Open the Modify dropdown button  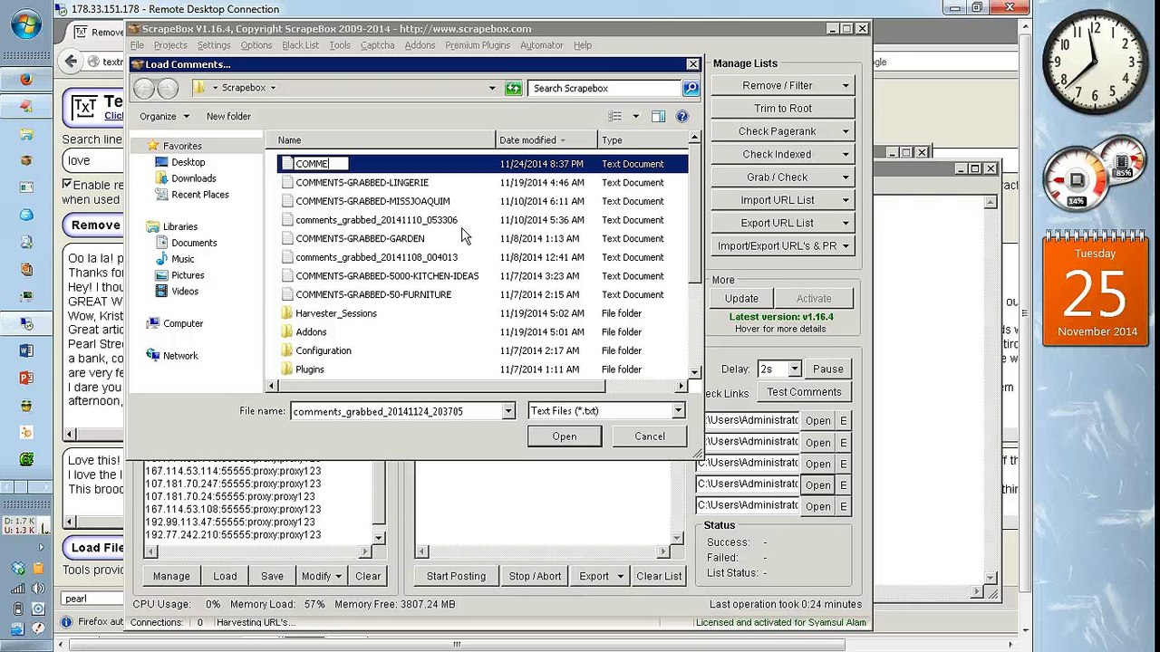pos(321,576)
